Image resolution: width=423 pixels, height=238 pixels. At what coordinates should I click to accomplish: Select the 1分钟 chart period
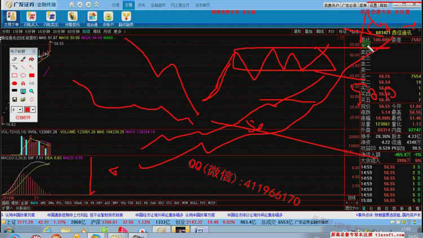[17, 32]
